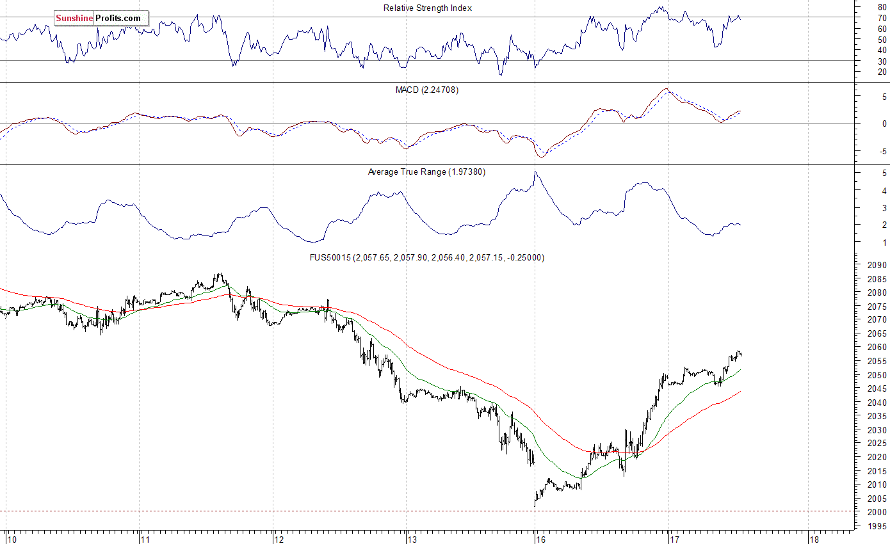Click the 1995 price scale value

coord(878,526)
